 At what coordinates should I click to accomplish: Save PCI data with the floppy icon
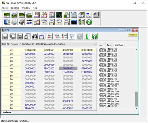(5, 36)
